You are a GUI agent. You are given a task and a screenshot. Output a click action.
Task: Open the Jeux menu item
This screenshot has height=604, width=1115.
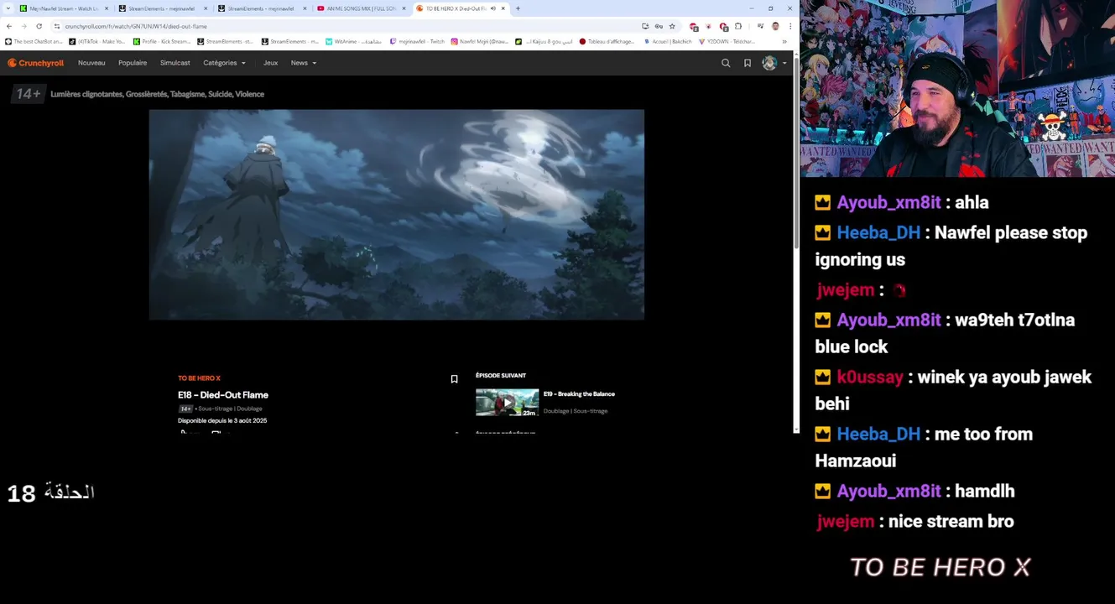(x=270, y=63)
